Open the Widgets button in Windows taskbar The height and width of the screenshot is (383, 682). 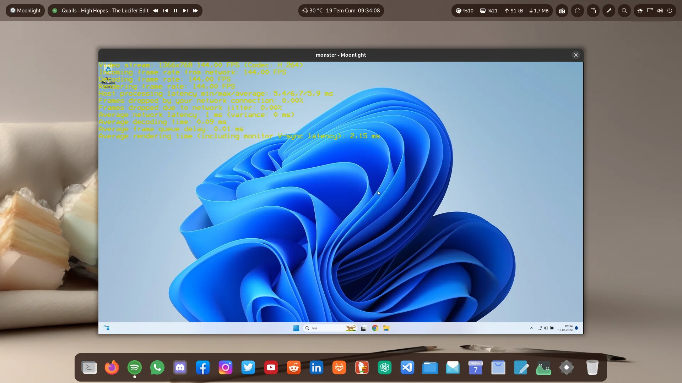[x=107, y=328]
